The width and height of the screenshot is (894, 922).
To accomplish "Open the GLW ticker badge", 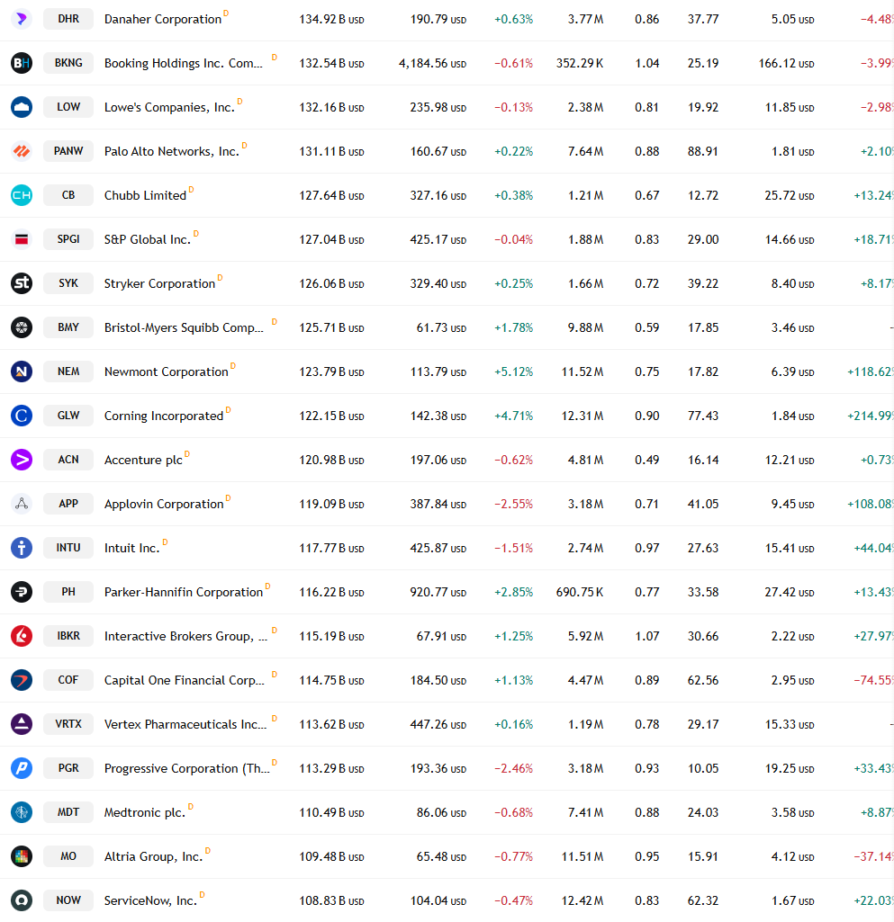I will coord(68,416).
